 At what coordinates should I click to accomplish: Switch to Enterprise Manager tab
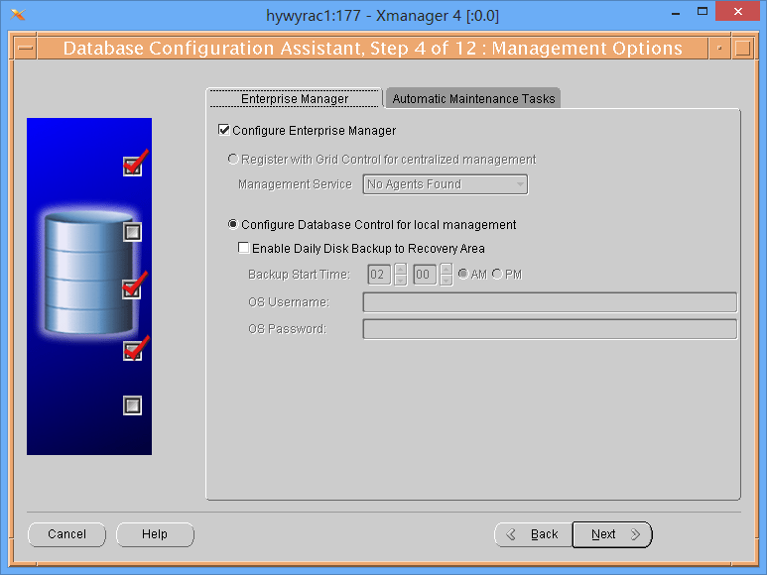pyautogui.click(x=295, y=99)
